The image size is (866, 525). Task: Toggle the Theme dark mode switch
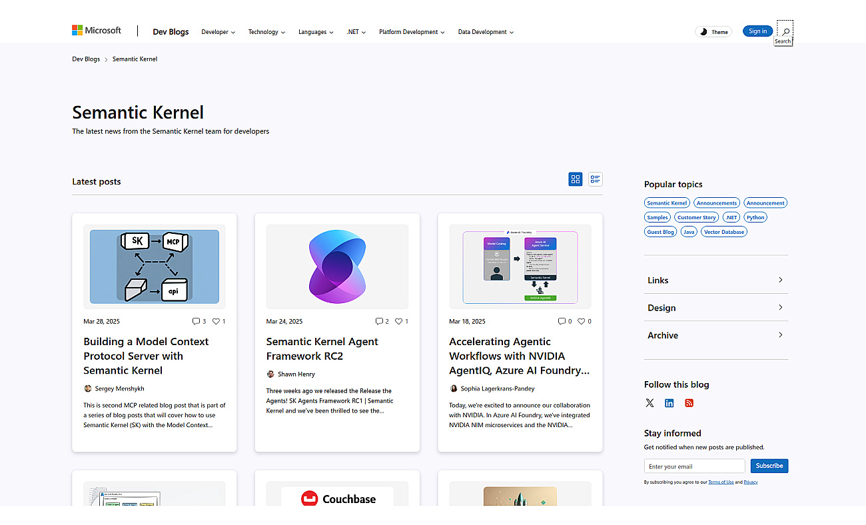(713, 32)
